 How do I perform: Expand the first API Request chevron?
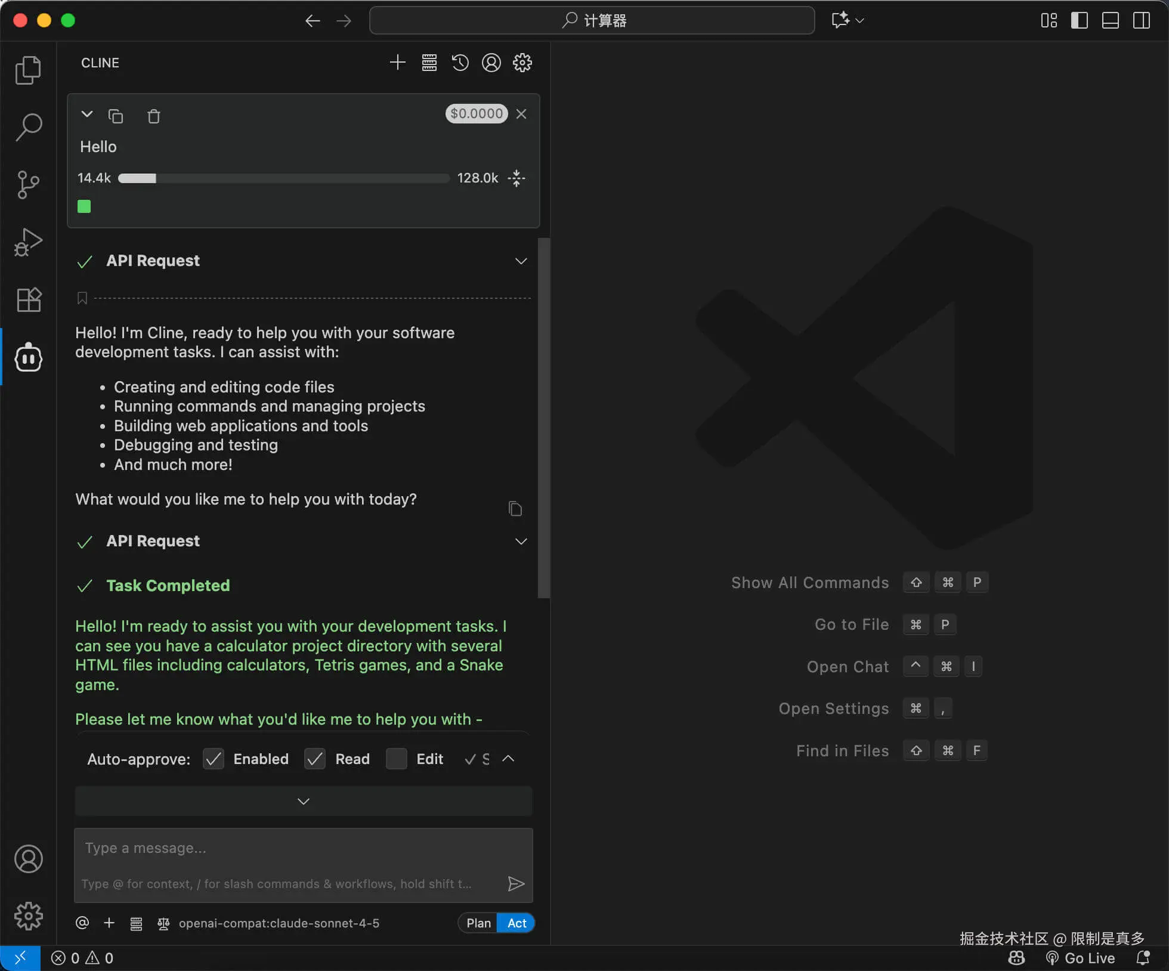[x=521, y=261]
